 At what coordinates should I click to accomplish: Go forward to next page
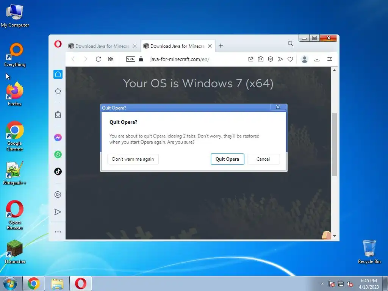(x=86, y=59)
